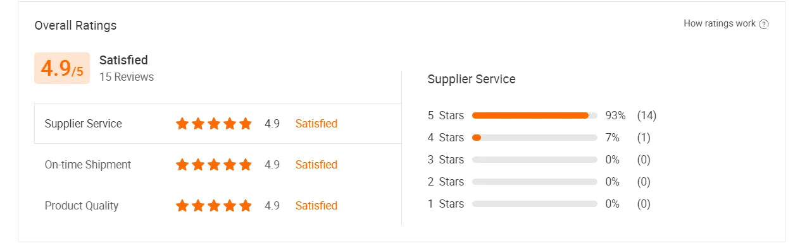Click the 5 Stars progress bar
This screenshot has width=800, height=248.
click(535, 115)
